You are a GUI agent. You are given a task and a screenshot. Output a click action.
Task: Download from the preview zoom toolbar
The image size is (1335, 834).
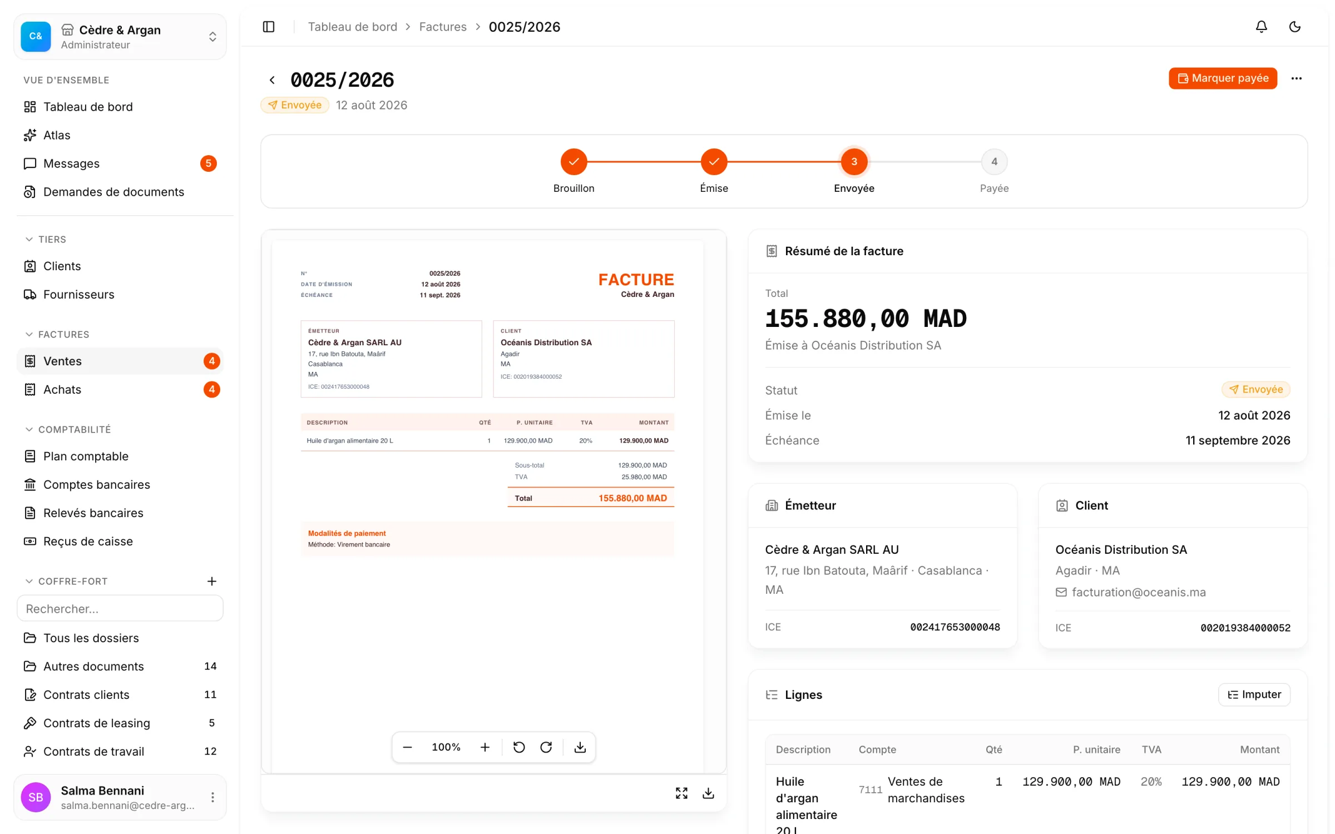click(x=580, y=747)
